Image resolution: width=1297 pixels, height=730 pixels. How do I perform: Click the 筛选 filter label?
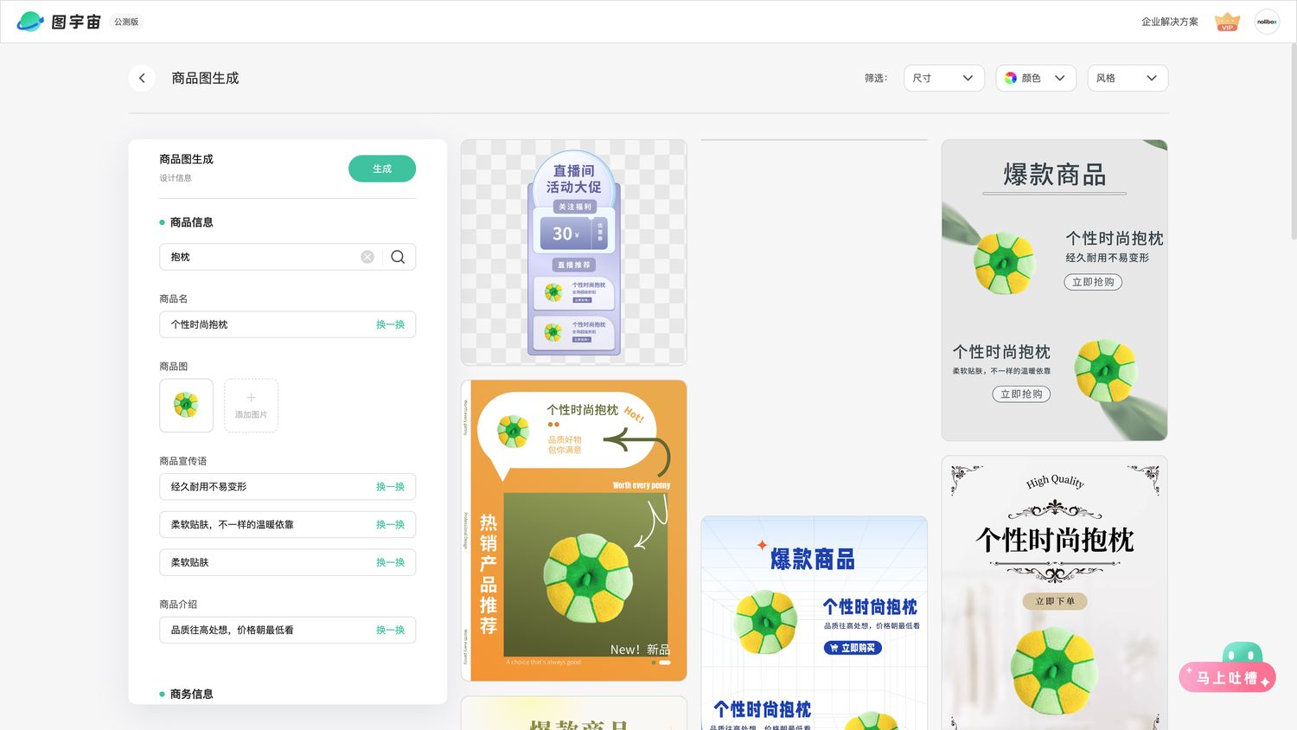click(876, 78)
